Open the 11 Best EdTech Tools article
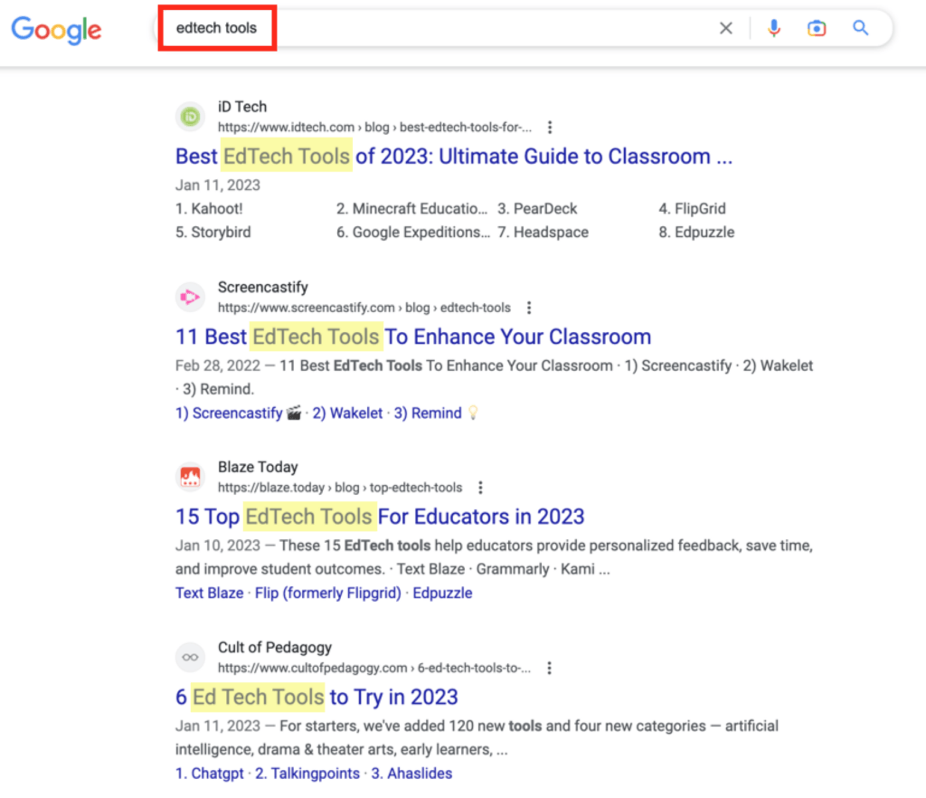926x798 pixels. pyautogui.click(x=413, y=337)
